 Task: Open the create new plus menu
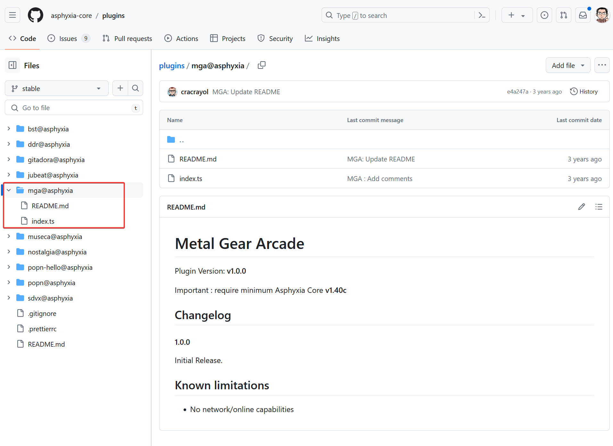pyautogui.click(x=517, y=15)
